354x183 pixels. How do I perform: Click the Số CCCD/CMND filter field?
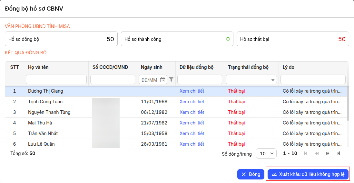[113, 79]
